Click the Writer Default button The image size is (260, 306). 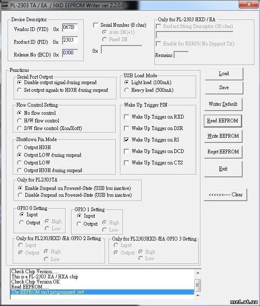tap(223, 104)
